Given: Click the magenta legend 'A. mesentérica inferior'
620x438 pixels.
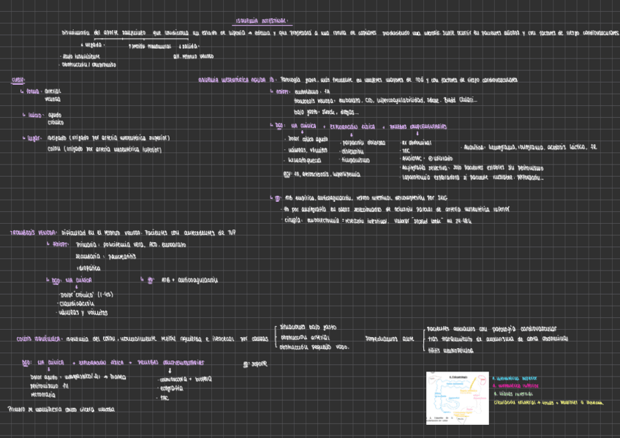Looking at the screenshot, I should point(515,386).
